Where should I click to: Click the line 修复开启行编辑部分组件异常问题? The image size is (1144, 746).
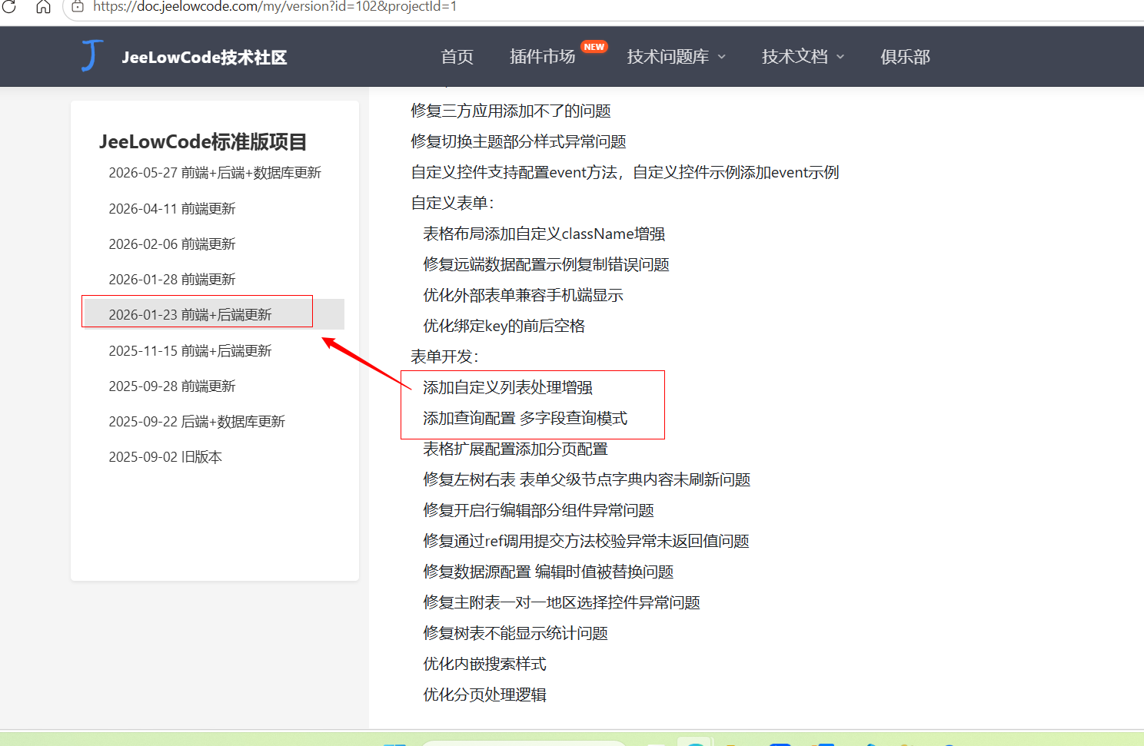coord(538,511)
